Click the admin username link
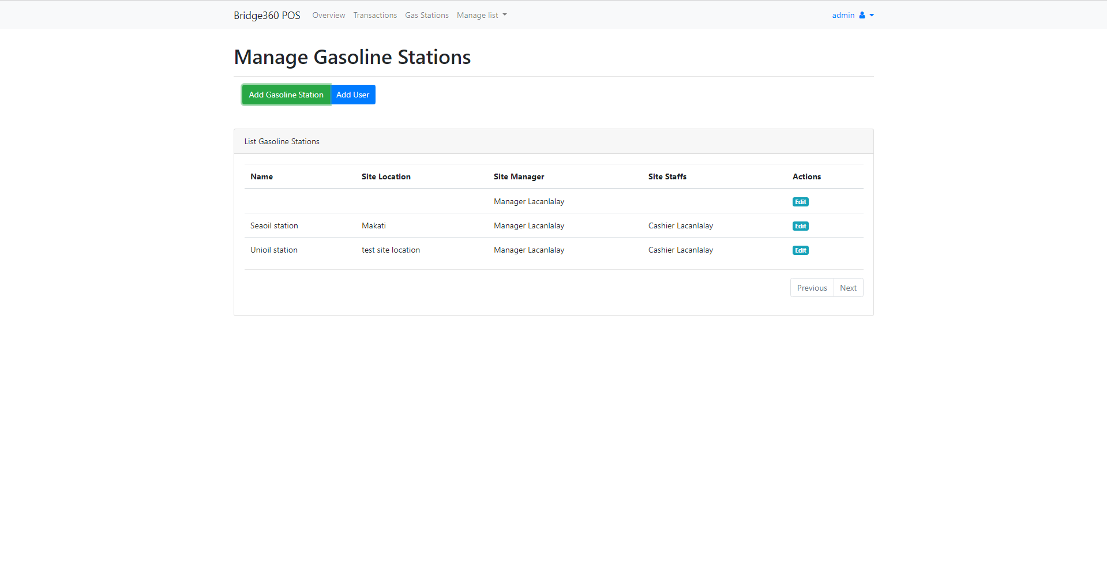This screenshot has height=564, width=1107. click(843, 16)
